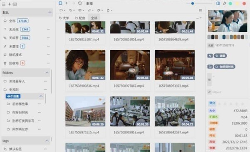Open the 同学两亿岁 folder
The height and width of the screenshot is (152, 250).
coord(17,129)
